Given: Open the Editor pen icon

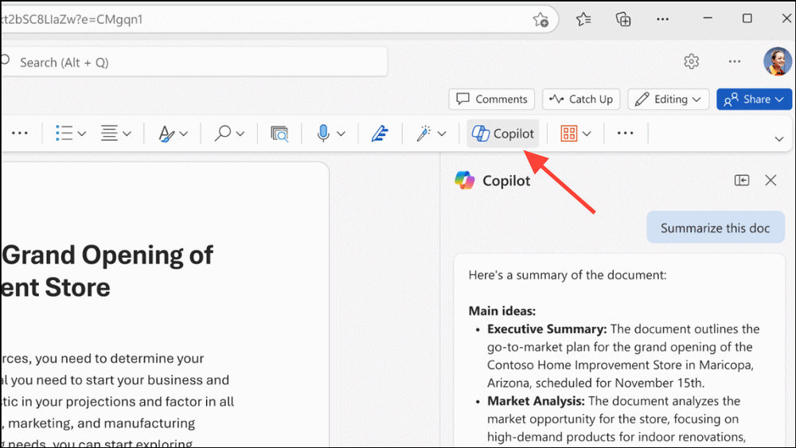Looking at the screenshot, I should [379, 134].
